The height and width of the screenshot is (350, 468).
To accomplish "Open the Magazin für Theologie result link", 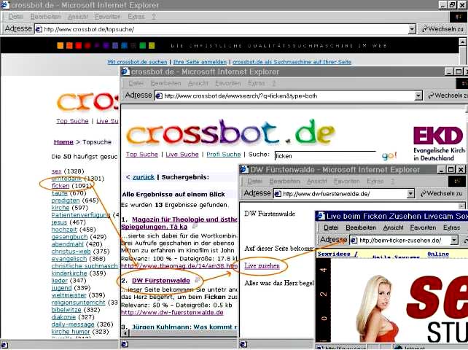I will [x=179, y=223].
